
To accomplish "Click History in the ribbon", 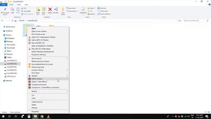I will point(91,14).
